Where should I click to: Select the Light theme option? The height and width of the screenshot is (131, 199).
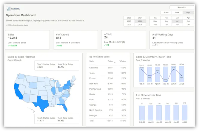point(188,13)
